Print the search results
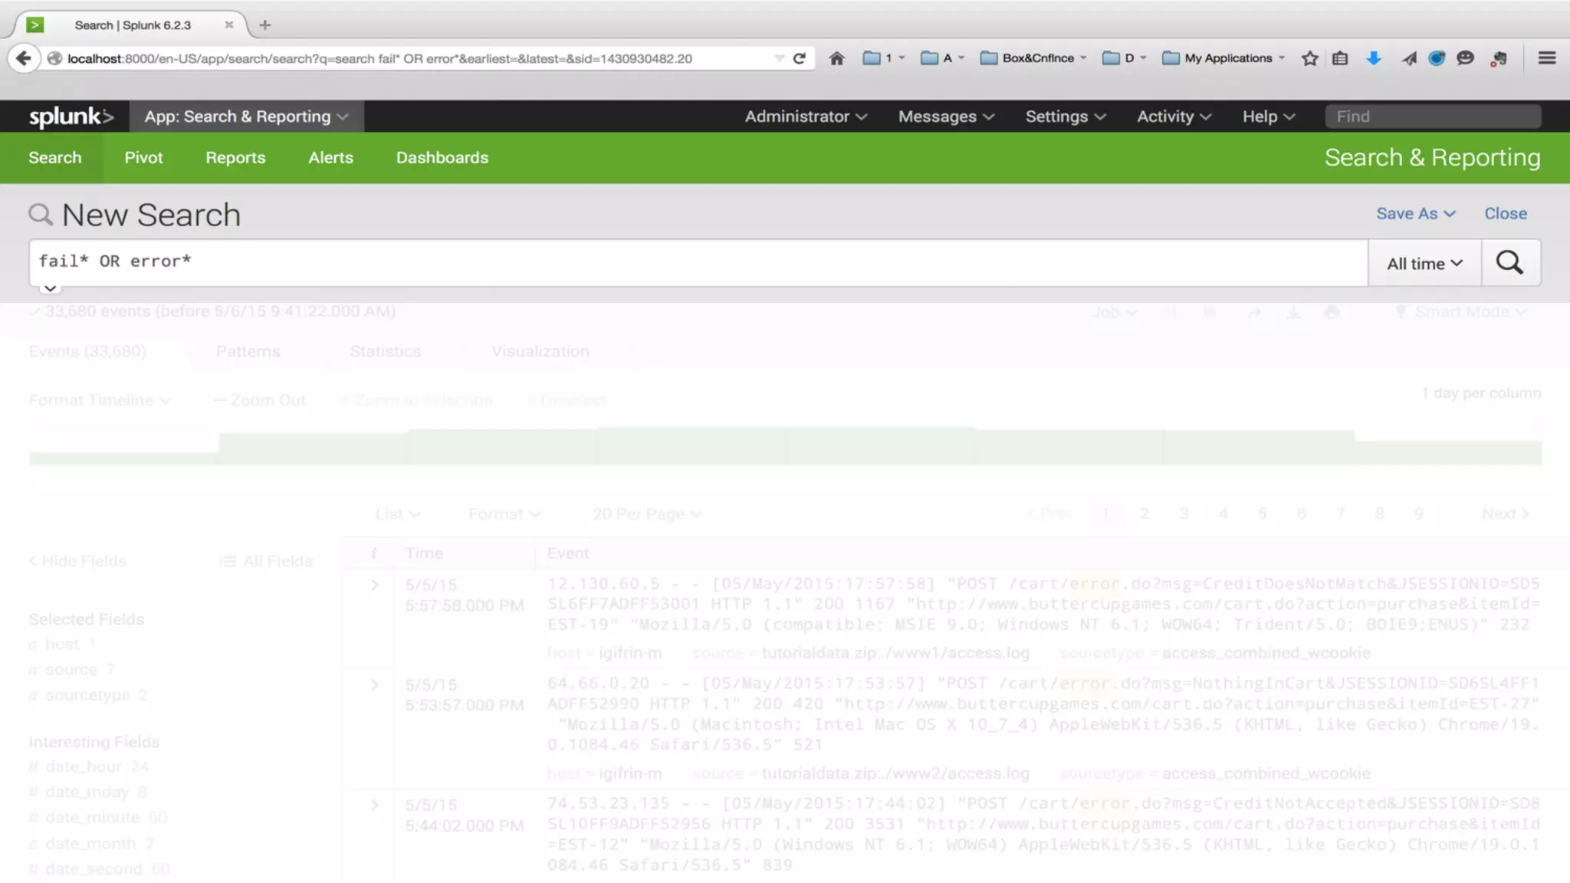Viewport: 1570px width, 883px height. (1332, 312)
